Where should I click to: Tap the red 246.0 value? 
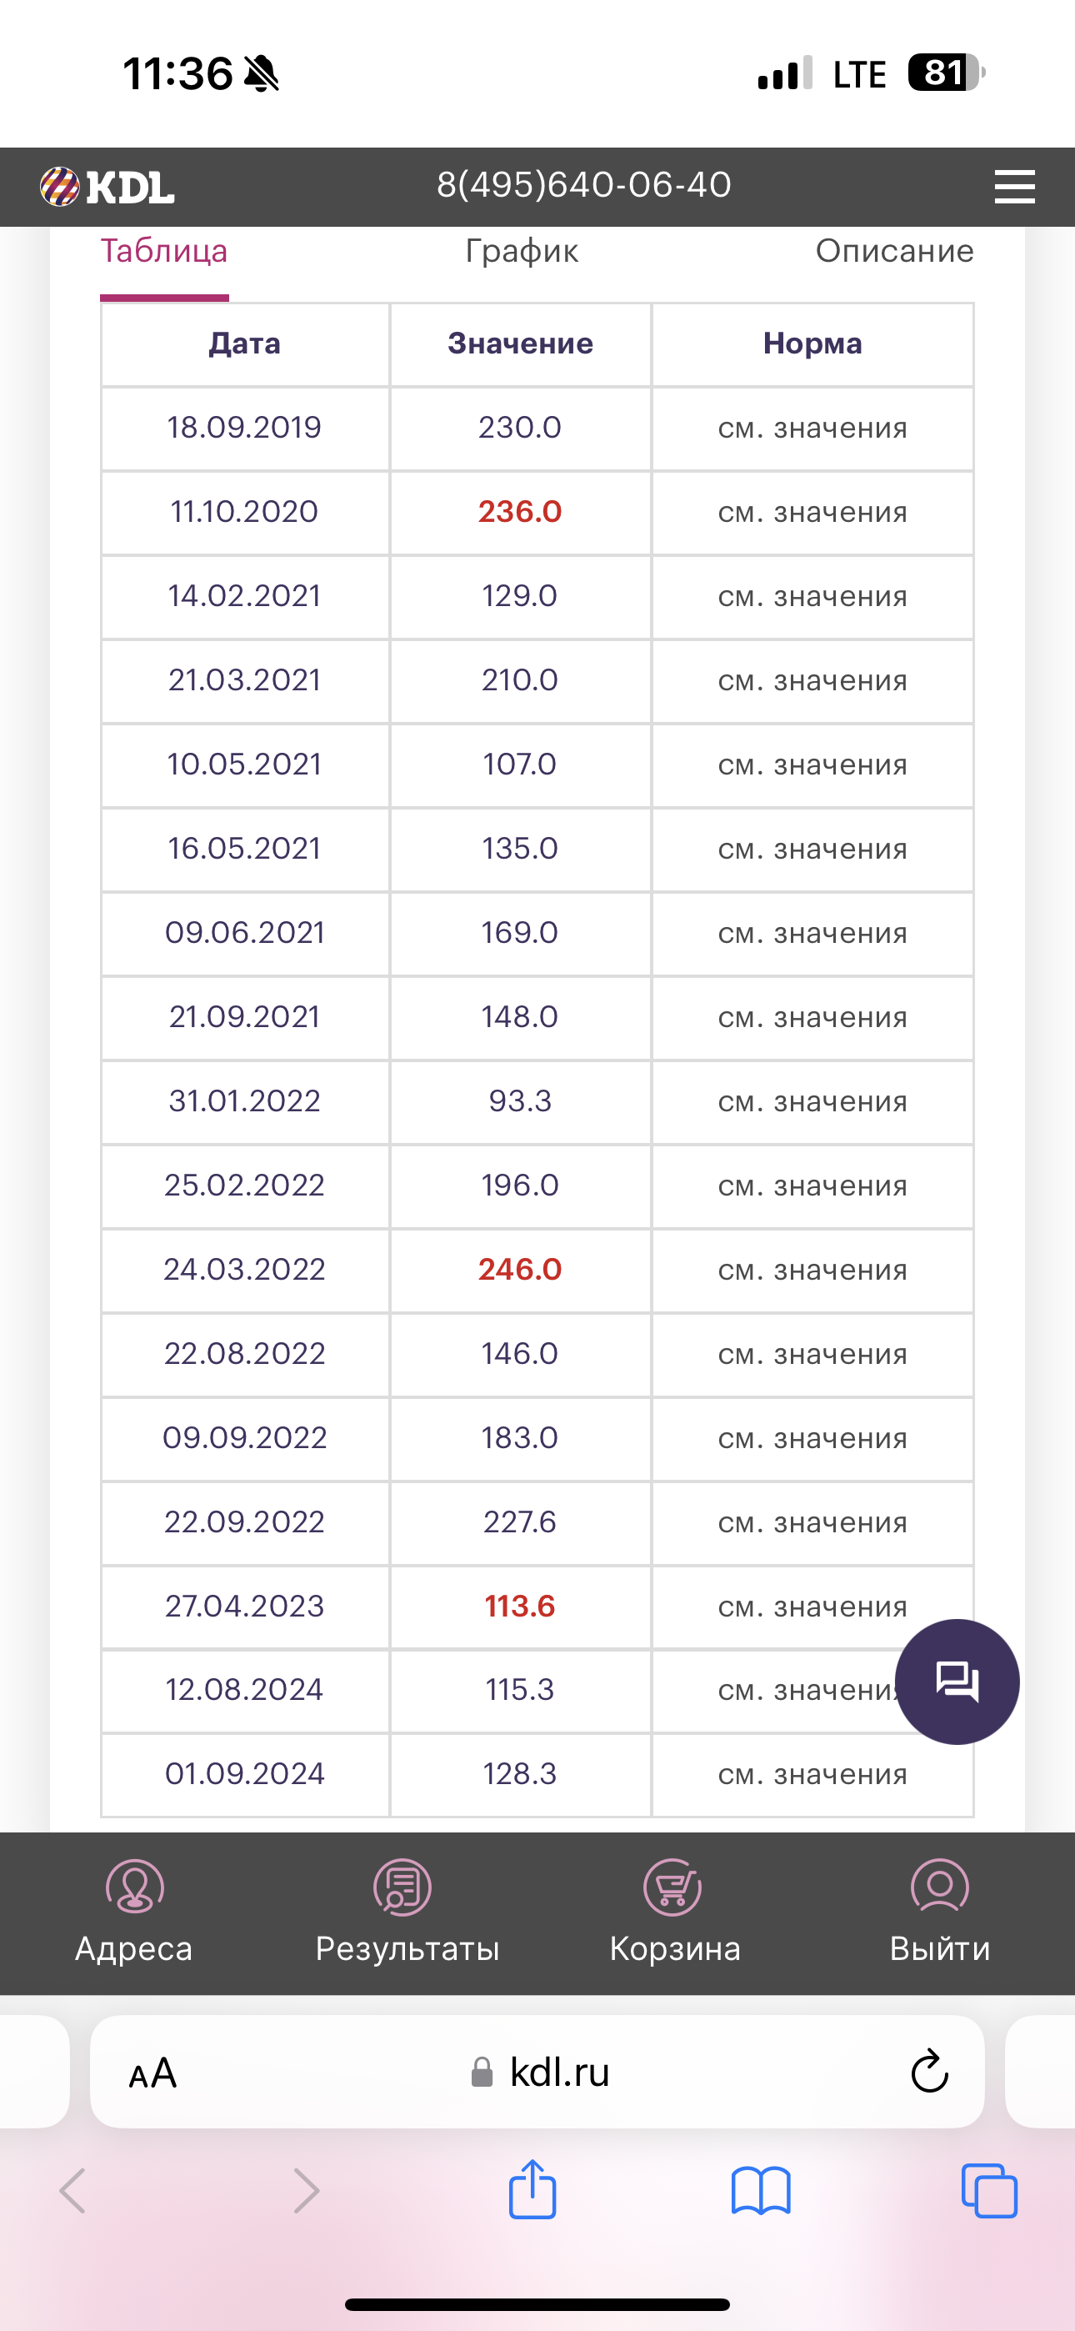[x=519, y=1270]
